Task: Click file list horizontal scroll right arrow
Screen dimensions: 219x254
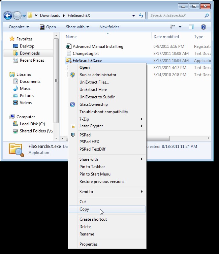Action: pyautogui.click(x=208, y=138)
